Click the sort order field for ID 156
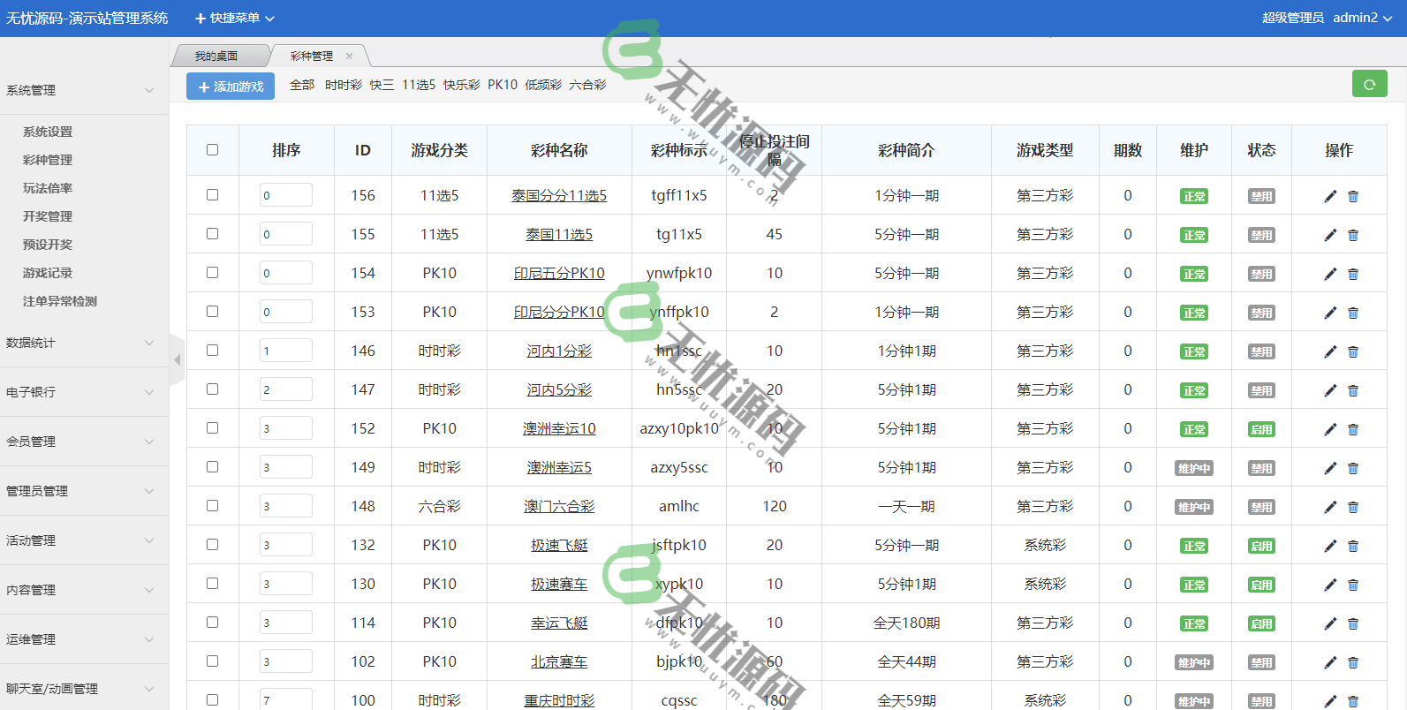The height and width of the screenshot is (710, 1407). (x=286, y=195)
